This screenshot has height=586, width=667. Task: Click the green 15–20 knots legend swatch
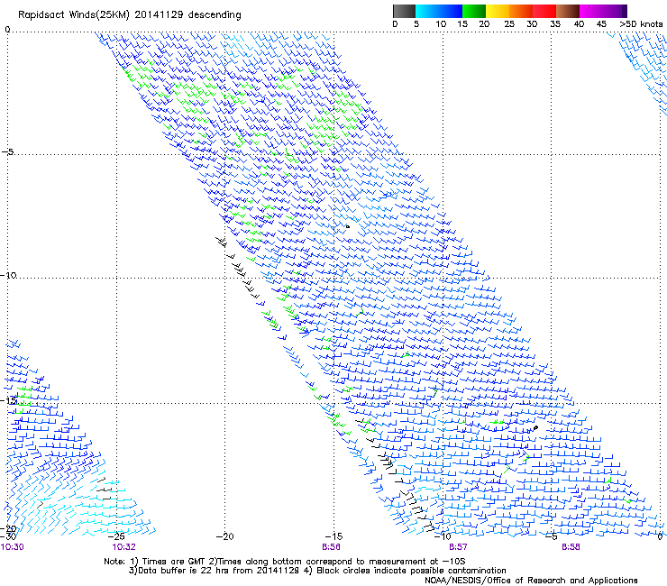click(474, 11)
